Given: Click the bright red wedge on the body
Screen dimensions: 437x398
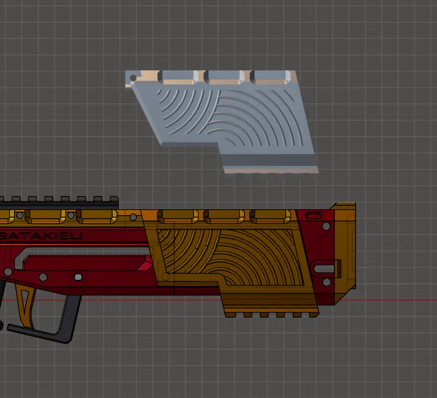Looking at the screenshot, I should coord(144,267).
